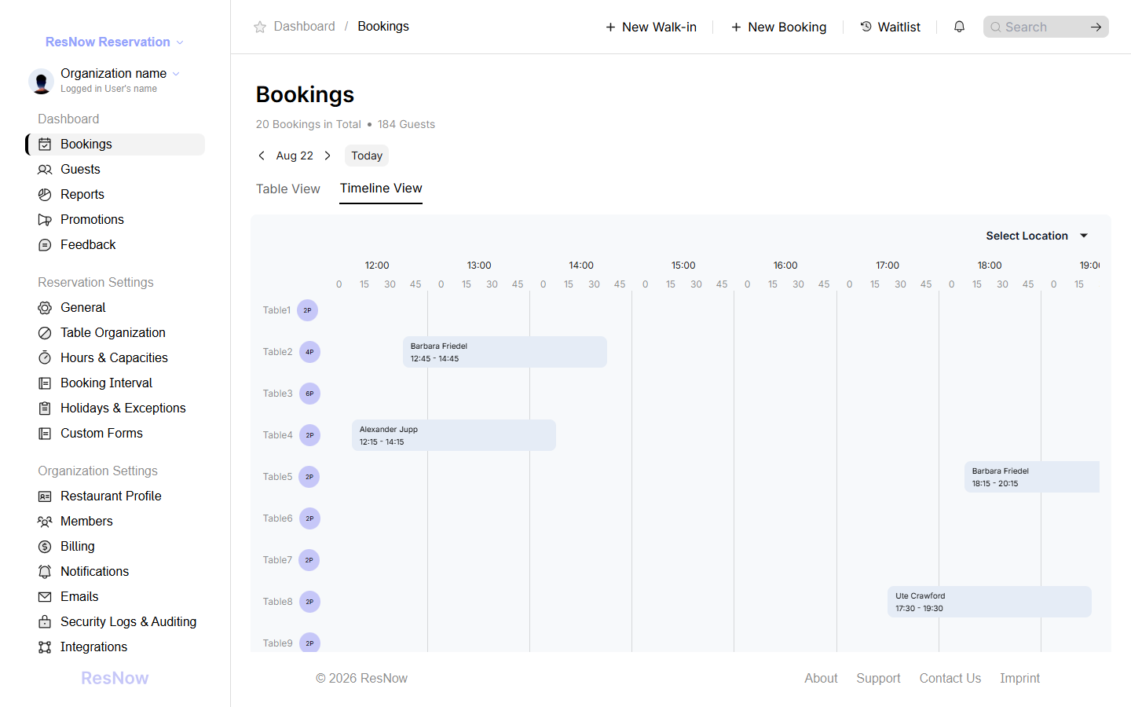The height and width of the screenshot is (707, 1131).
Task: Open the Contact Us footer link
Action: (950, 678)
